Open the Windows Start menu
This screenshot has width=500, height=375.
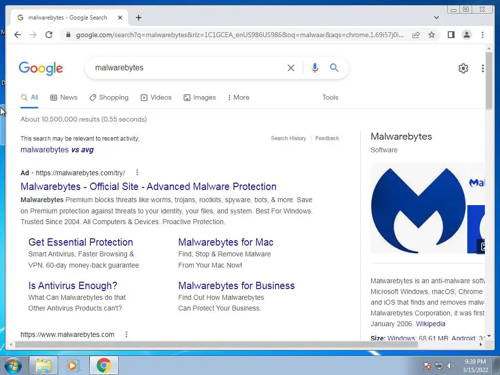13,365
